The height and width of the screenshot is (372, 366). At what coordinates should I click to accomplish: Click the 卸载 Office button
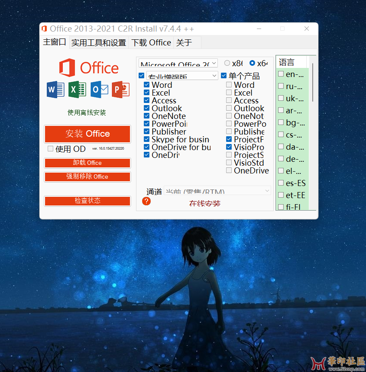87,163
